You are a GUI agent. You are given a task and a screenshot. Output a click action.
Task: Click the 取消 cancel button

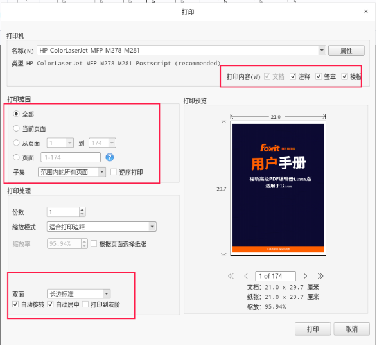(351, 329)
